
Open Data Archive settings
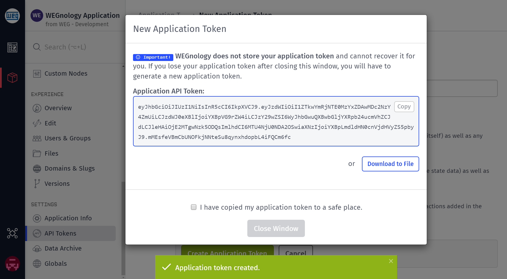[x=63, y=249]
